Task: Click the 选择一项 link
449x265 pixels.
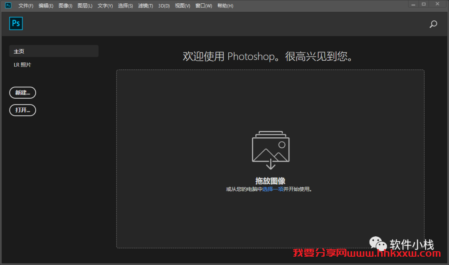Action: click(x=273, y=189)
